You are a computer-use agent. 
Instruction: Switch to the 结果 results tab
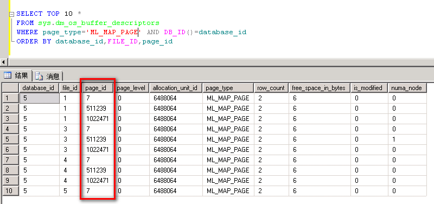(x=17, y=75)
